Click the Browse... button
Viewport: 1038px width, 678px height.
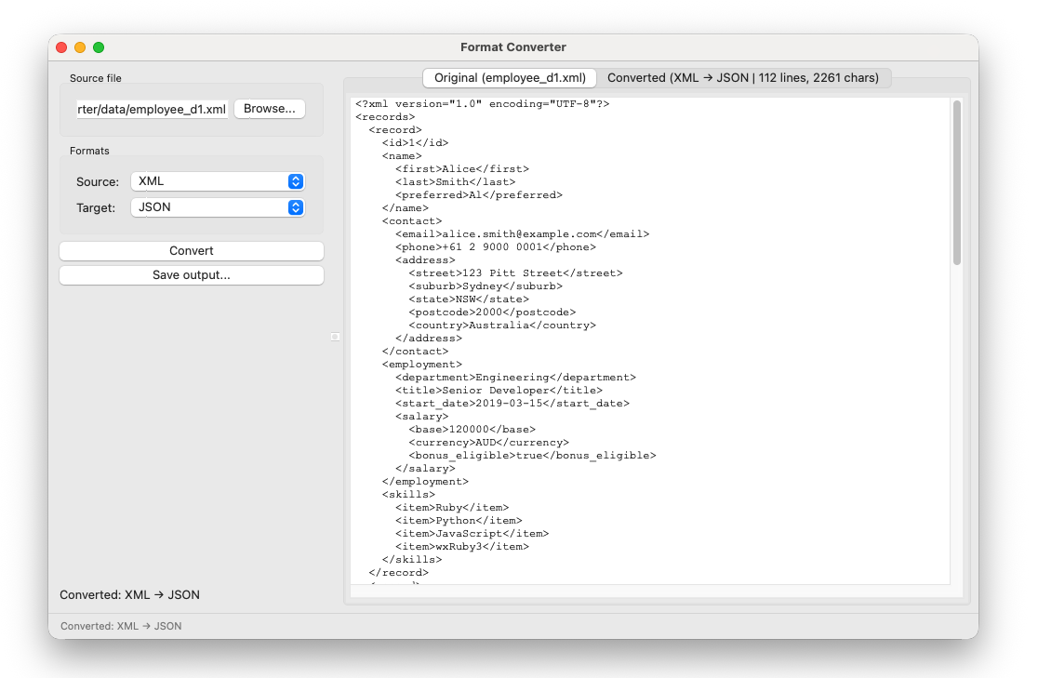pos(269,109)
